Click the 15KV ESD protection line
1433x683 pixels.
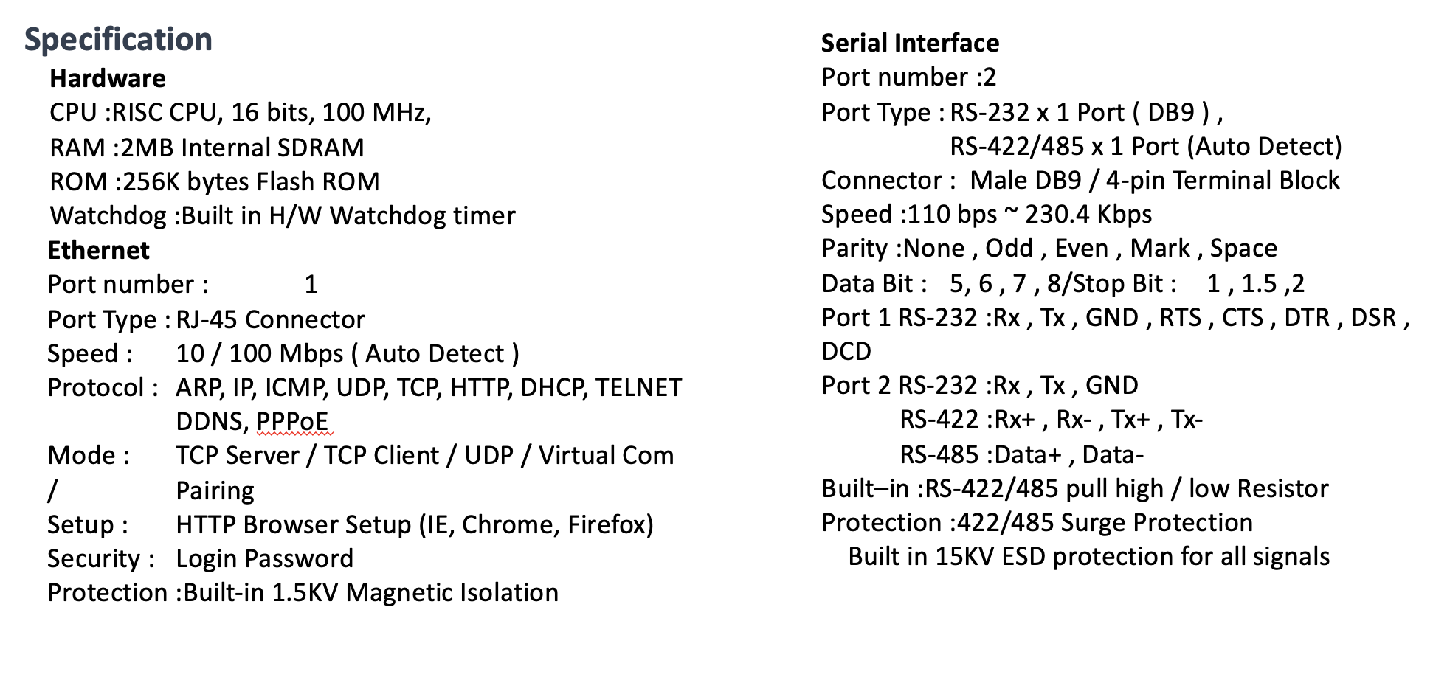[x=1089, y=556]
